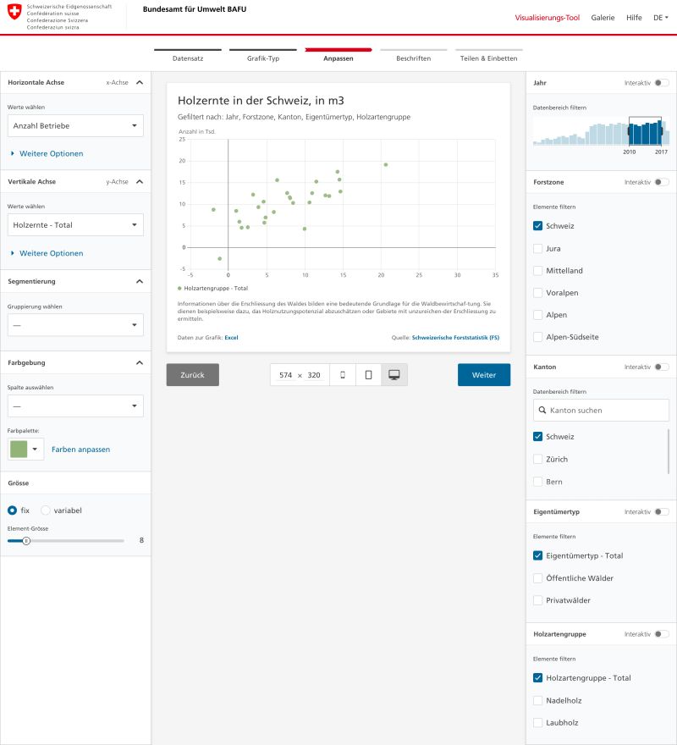Screen dimensions: 677x745
Task: Click the Weiter button
Action: point(484,374)
